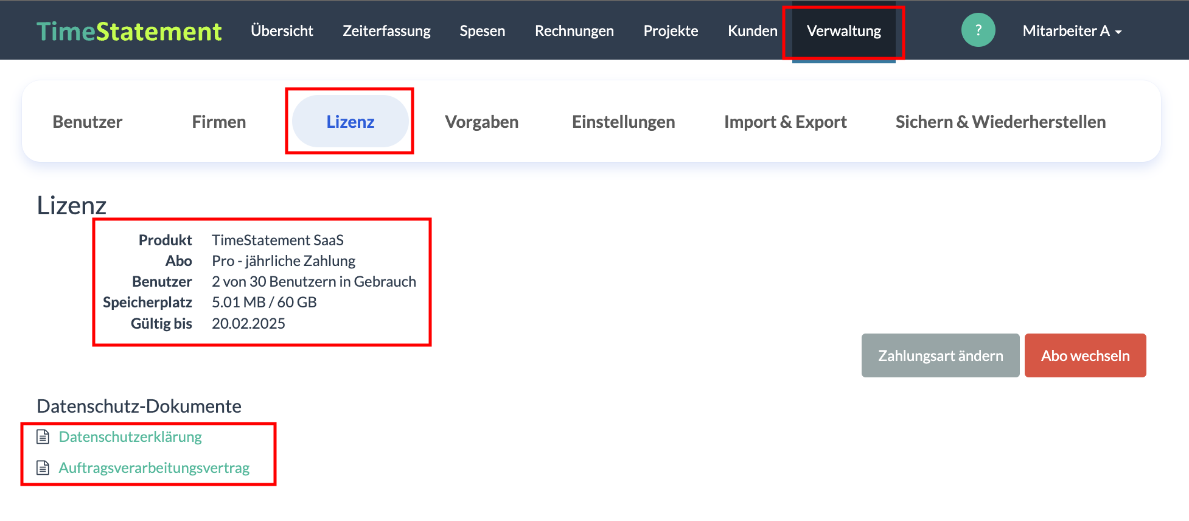
Task: Switch to the Vorgaben tab
Action: pyautogui.click(x=482, y=122)
